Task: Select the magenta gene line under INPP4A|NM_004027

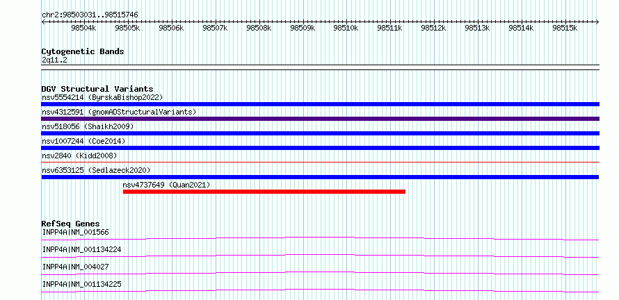Action: pos(320,273)
